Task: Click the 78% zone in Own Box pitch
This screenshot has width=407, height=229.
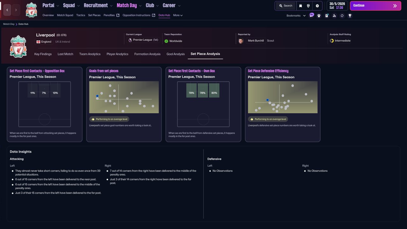Action: pyautogui.click(x=191, y=91)
